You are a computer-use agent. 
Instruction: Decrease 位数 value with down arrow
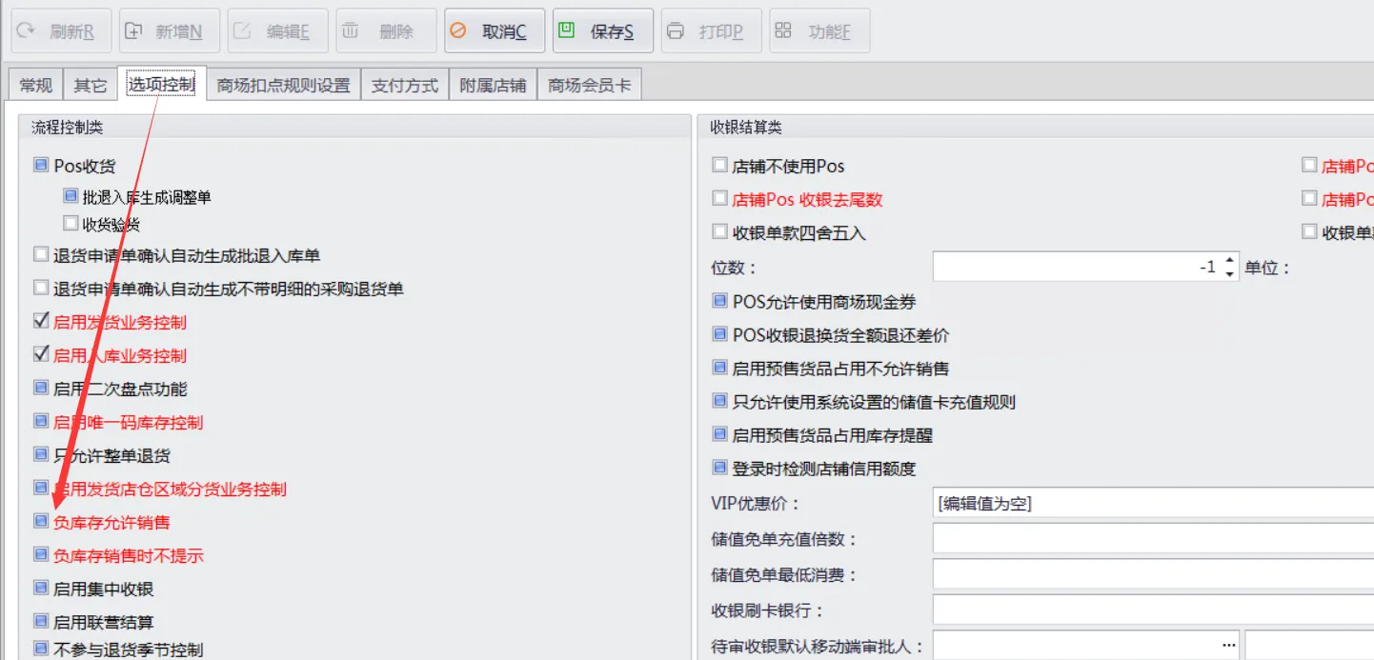(1230, 274)
